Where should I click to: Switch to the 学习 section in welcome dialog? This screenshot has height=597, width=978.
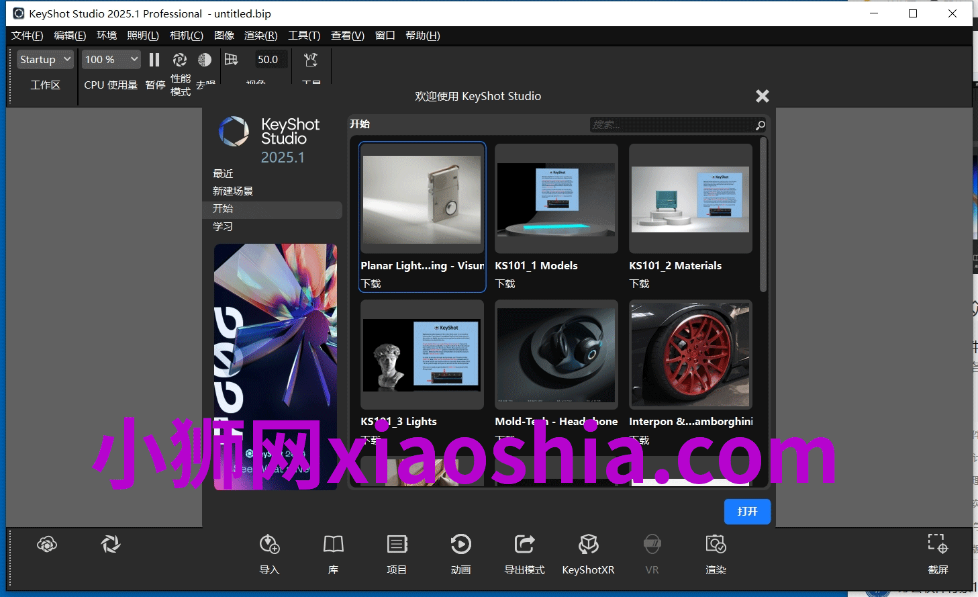point(222,226)
